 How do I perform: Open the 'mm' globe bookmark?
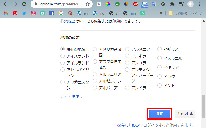pyautogui.click(x=130, y=13)
